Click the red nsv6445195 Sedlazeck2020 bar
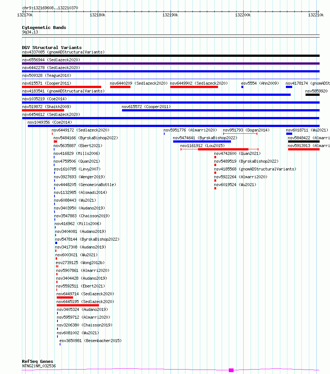 (x=78, y=305)
